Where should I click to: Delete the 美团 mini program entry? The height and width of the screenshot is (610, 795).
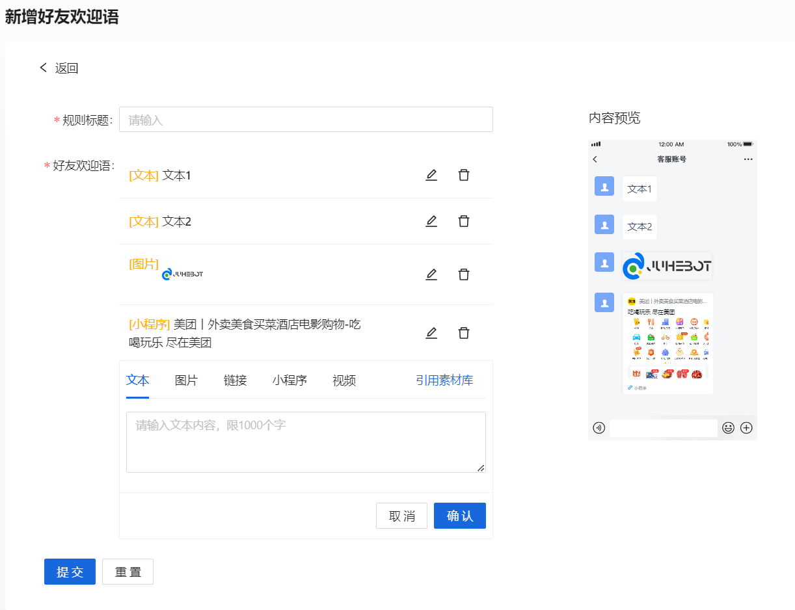pyautogui.click(x=464, y=333)
